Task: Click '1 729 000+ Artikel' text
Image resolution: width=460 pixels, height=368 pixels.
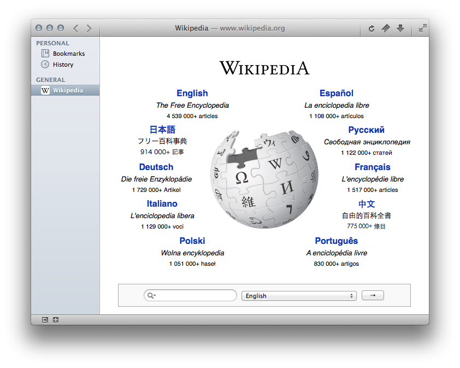Action: coord(156,190)
